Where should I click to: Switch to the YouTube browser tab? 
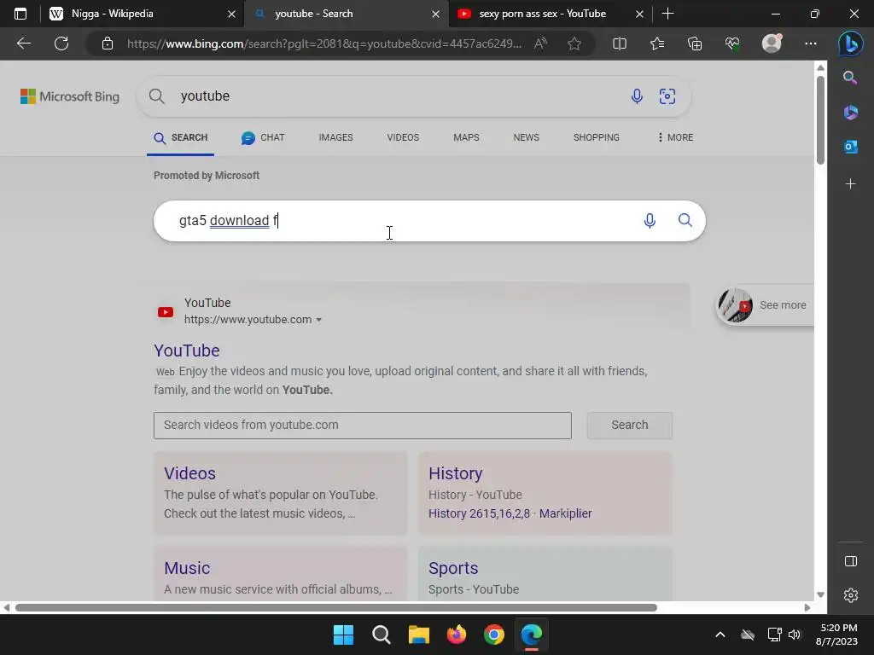[x=551, y=14]
